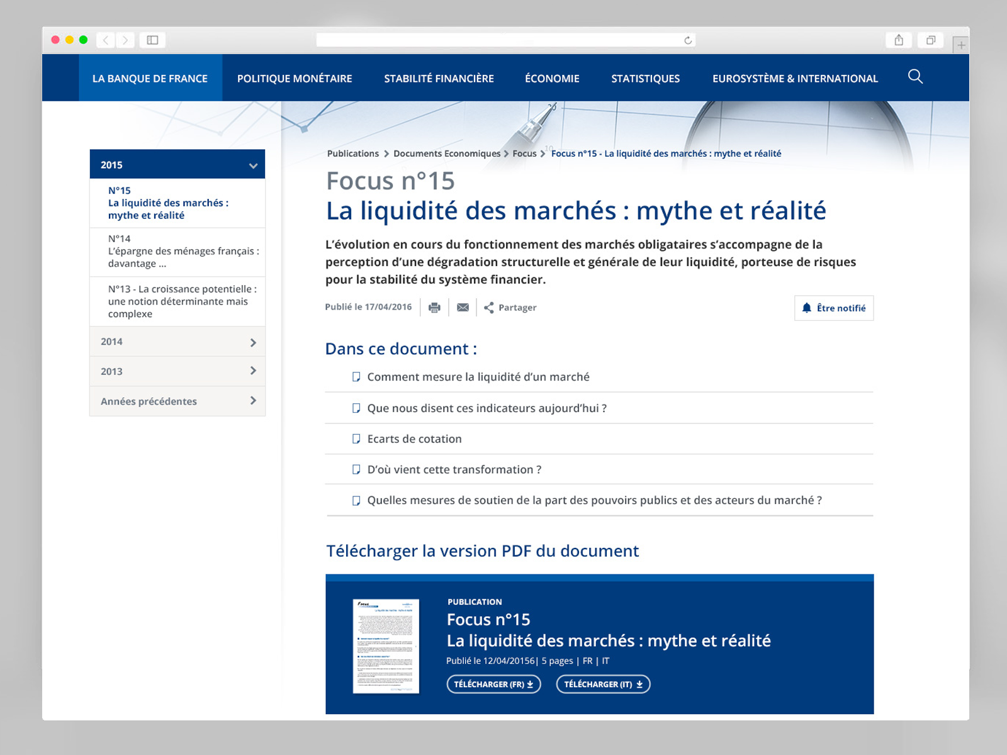Select N°14 L'épargne des ménages français
This screenshot has width=1007, height=755.
pos(177,252)
